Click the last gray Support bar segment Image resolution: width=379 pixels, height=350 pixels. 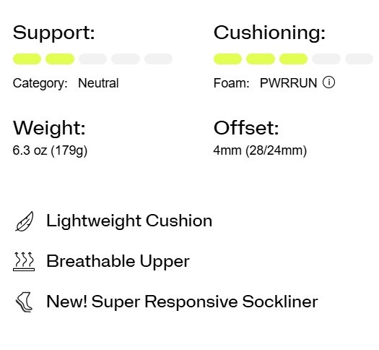[158, 59]
